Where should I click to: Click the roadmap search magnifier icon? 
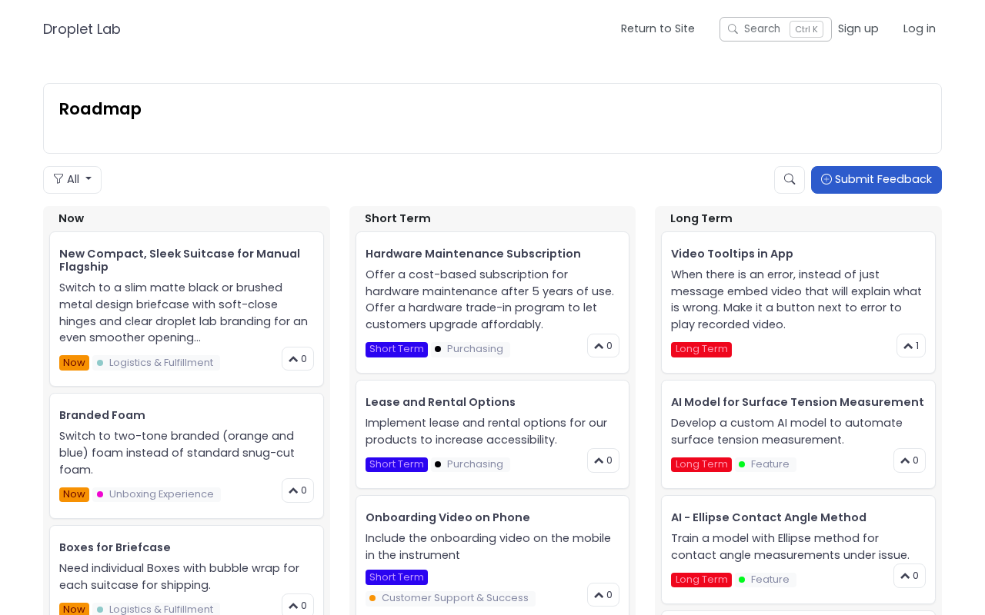click(789, 180)
